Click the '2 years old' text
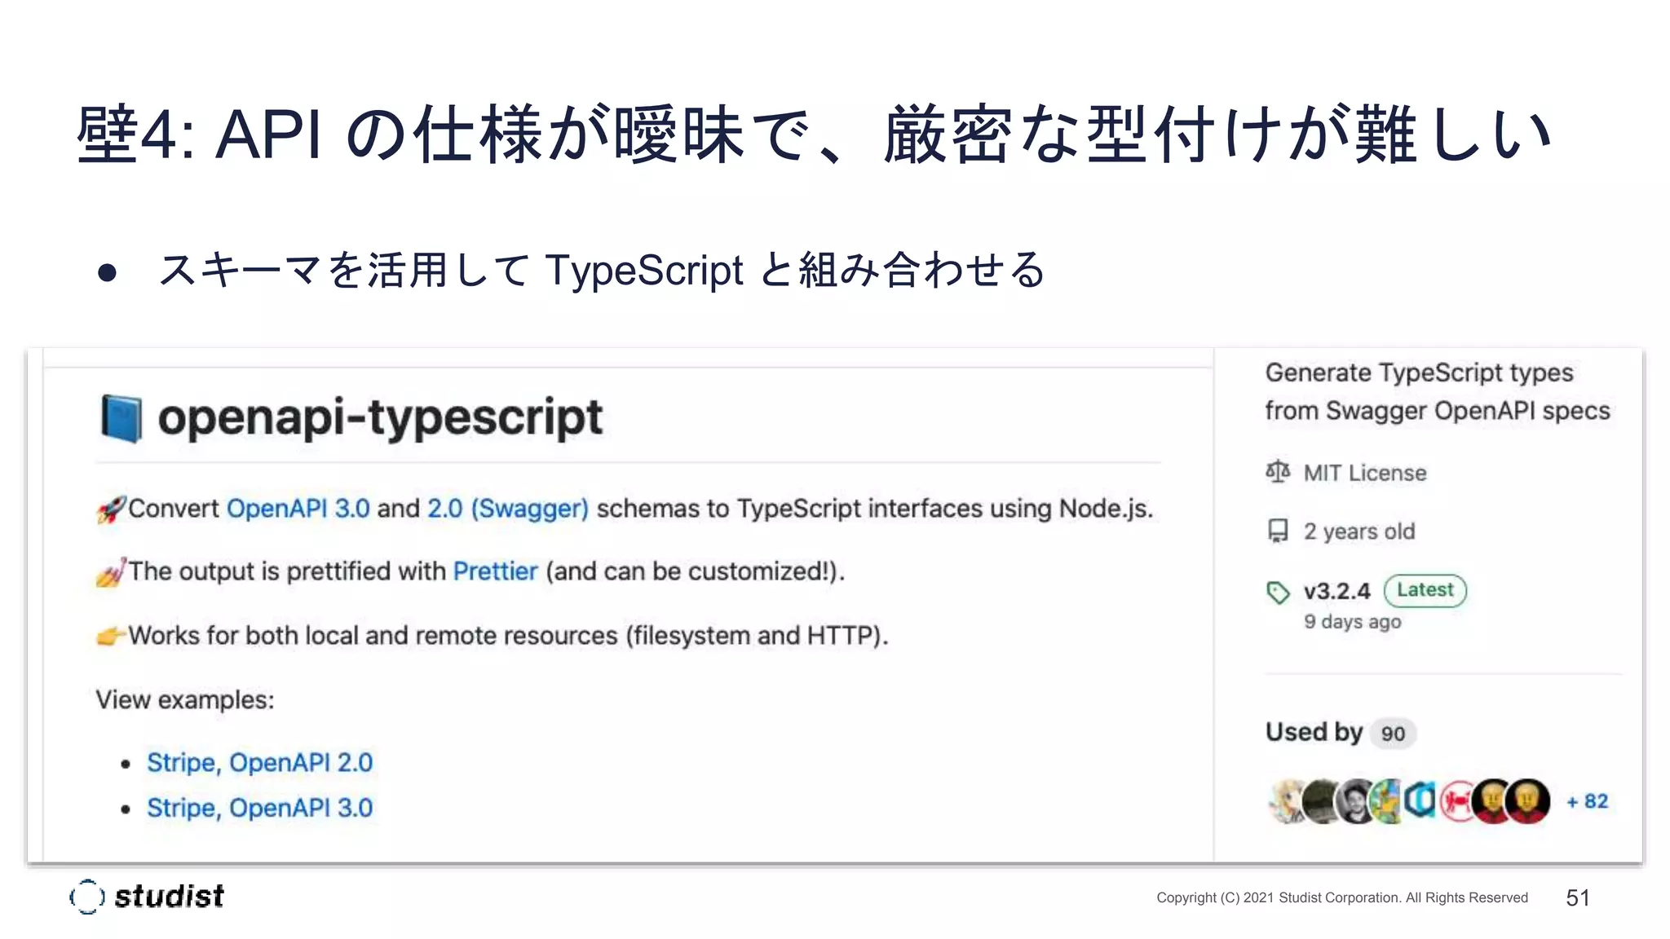 [1359, 531]
